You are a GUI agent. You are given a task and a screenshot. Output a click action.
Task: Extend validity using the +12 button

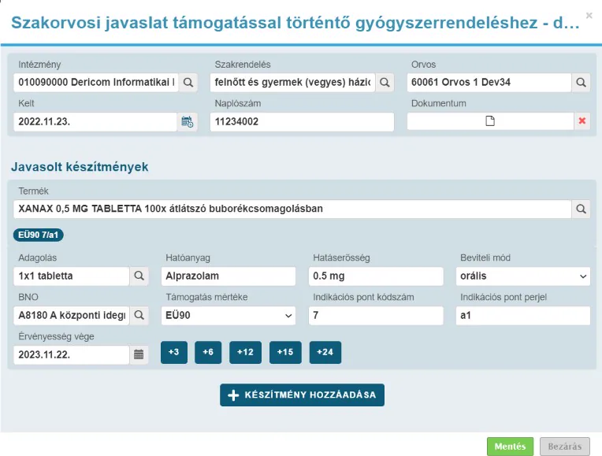(245, 352)
